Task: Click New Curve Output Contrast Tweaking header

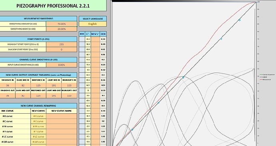Action: pos(38,75)
